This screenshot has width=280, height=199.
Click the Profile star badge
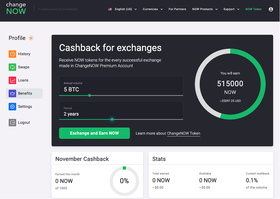(31, 38)
